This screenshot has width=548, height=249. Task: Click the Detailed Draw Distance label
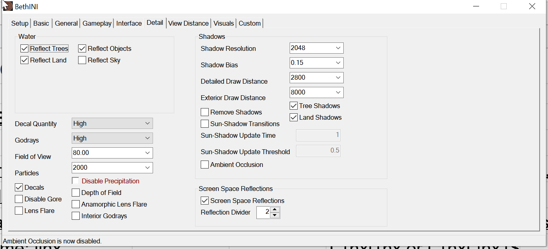coord(234,81)
